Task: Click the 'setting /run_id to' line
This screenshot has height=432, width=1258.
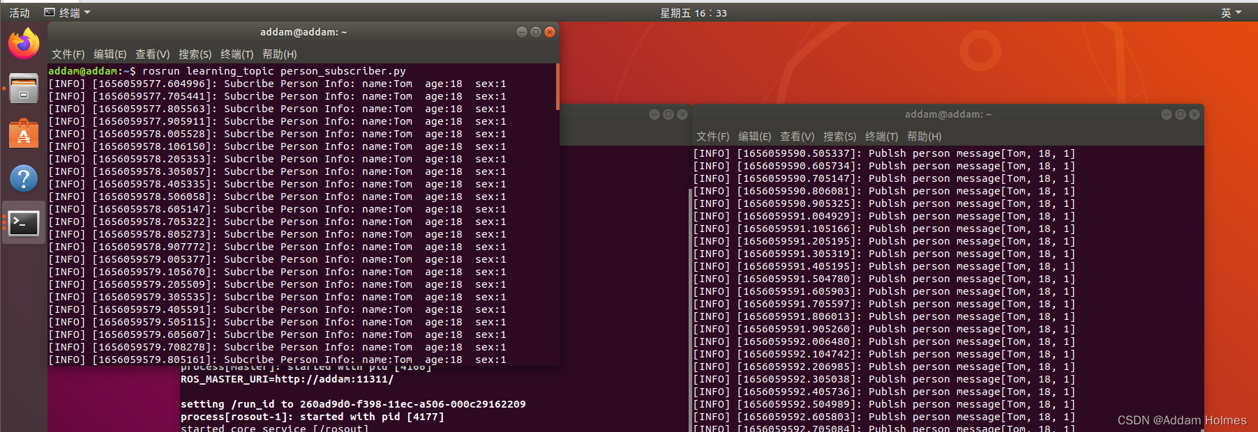Action: click(x=353, y=404)
